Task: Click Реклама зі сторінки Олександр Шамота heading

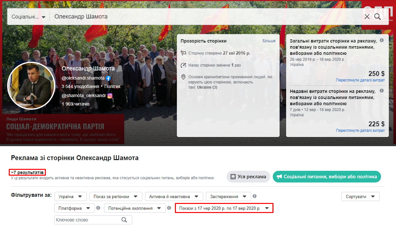Action: [75, 158]
